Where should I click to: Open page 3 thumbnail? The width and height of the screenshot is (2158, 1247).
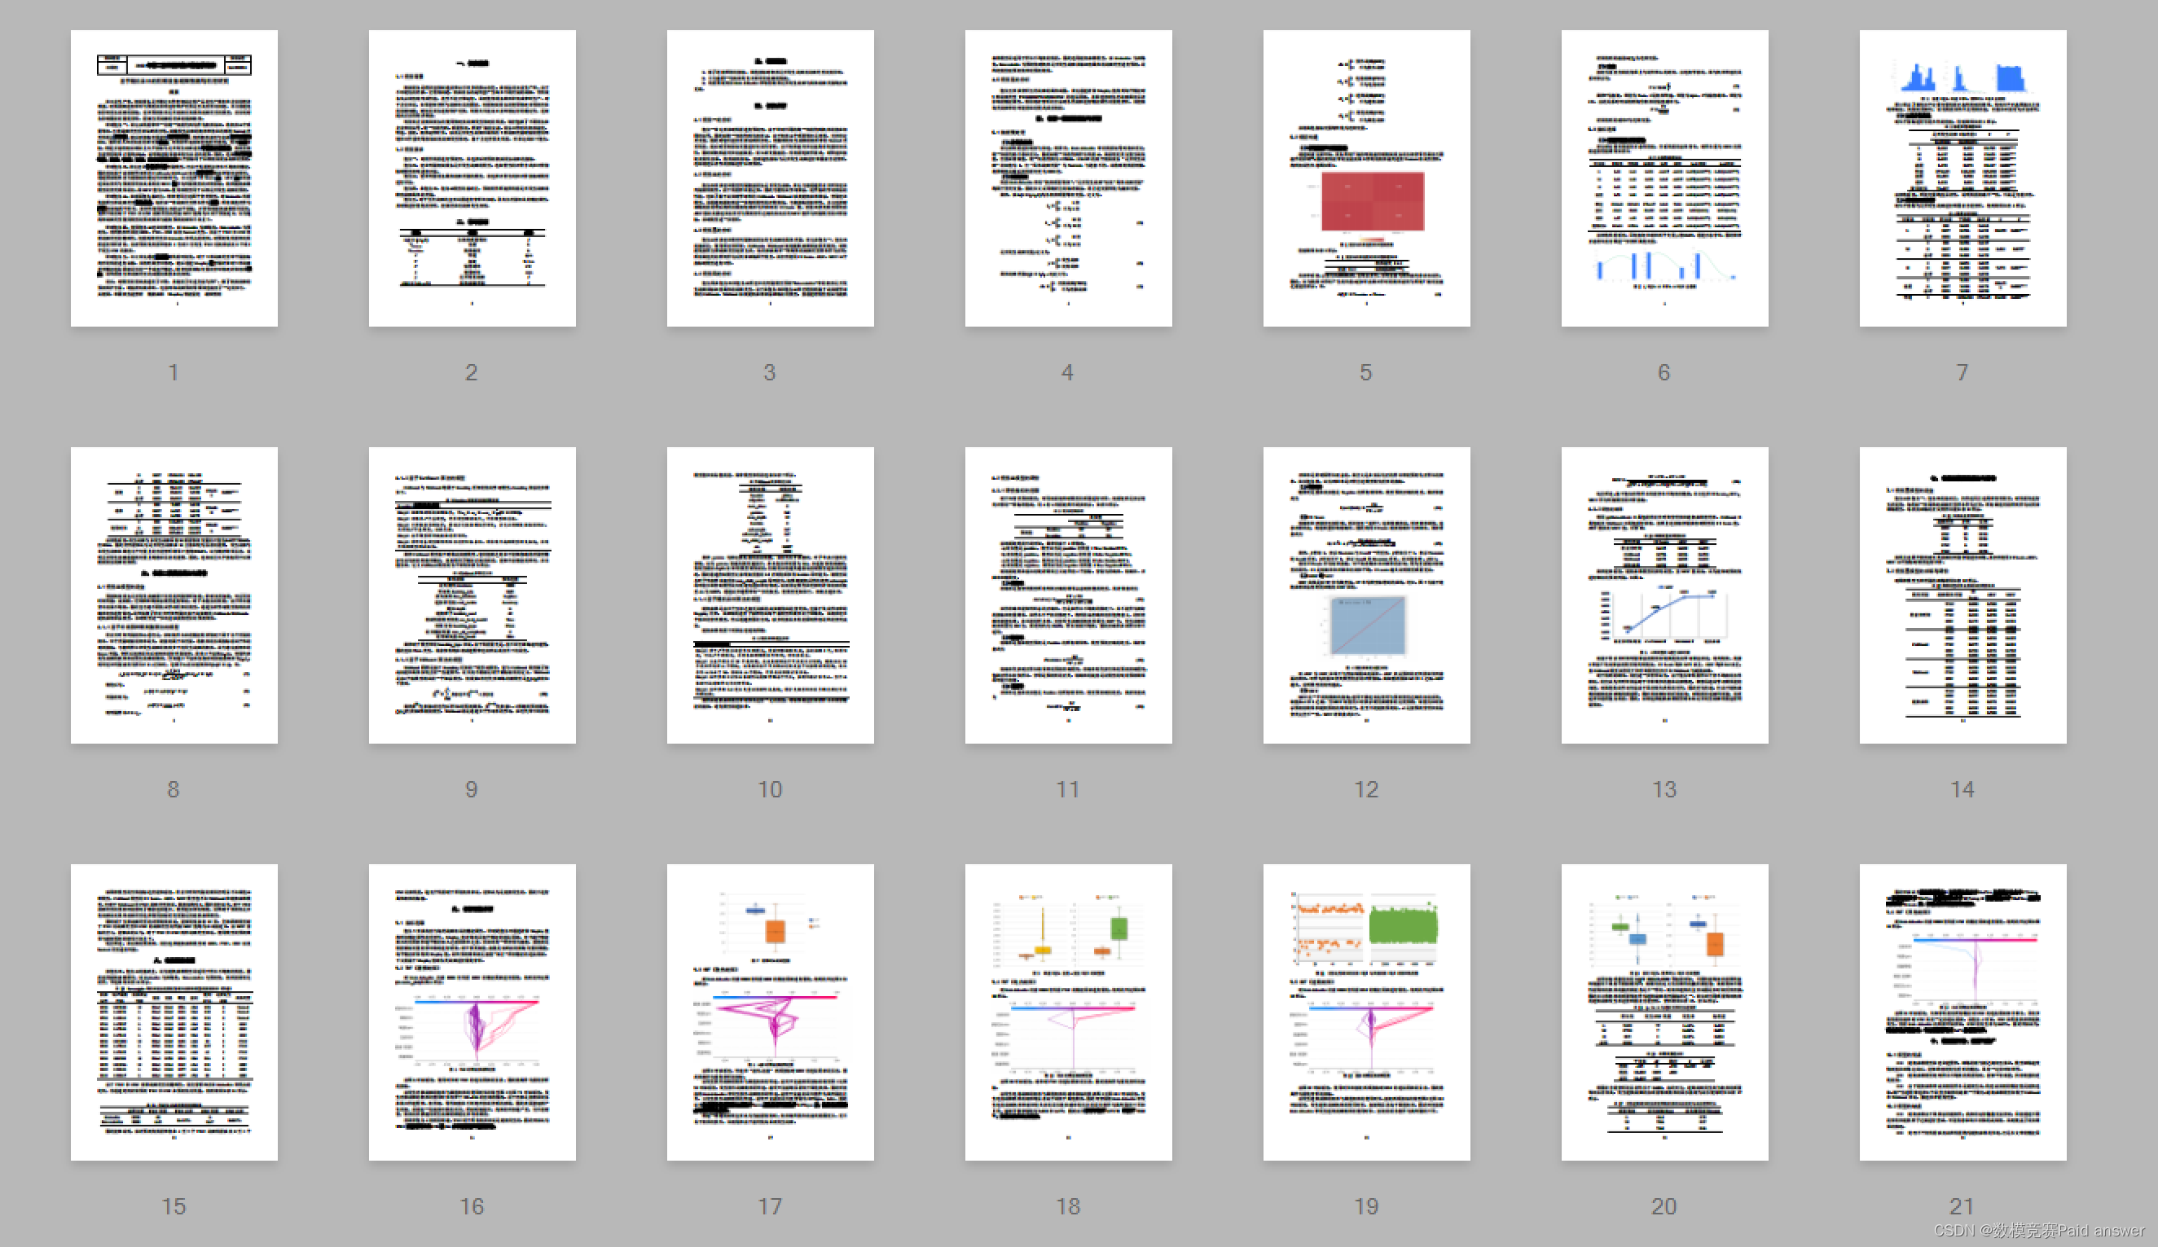tap(770, 178)
